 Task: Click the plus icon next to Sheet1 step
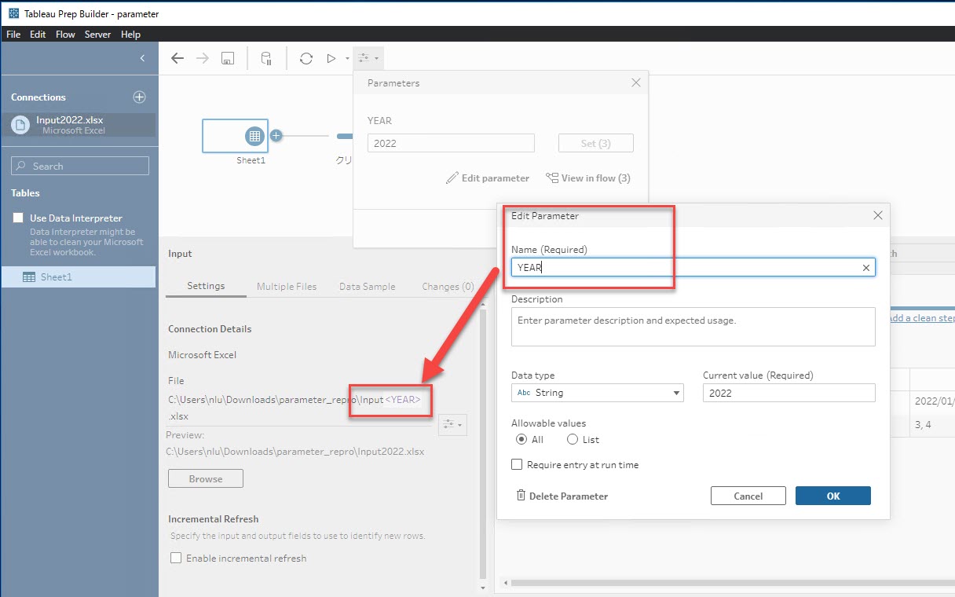pos(276,136)
